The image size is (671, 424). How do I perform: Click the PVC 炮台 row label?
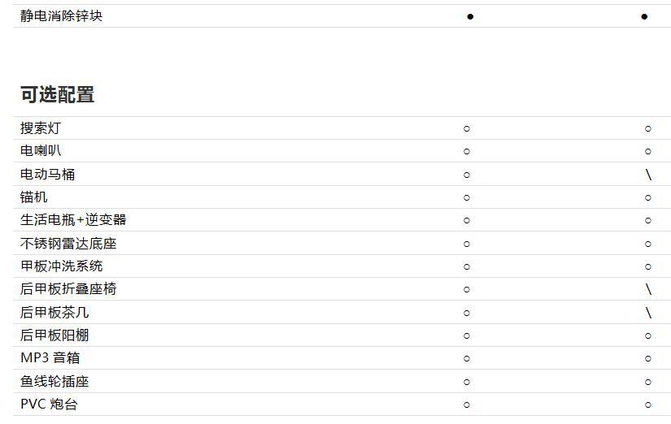coord(49,405)
